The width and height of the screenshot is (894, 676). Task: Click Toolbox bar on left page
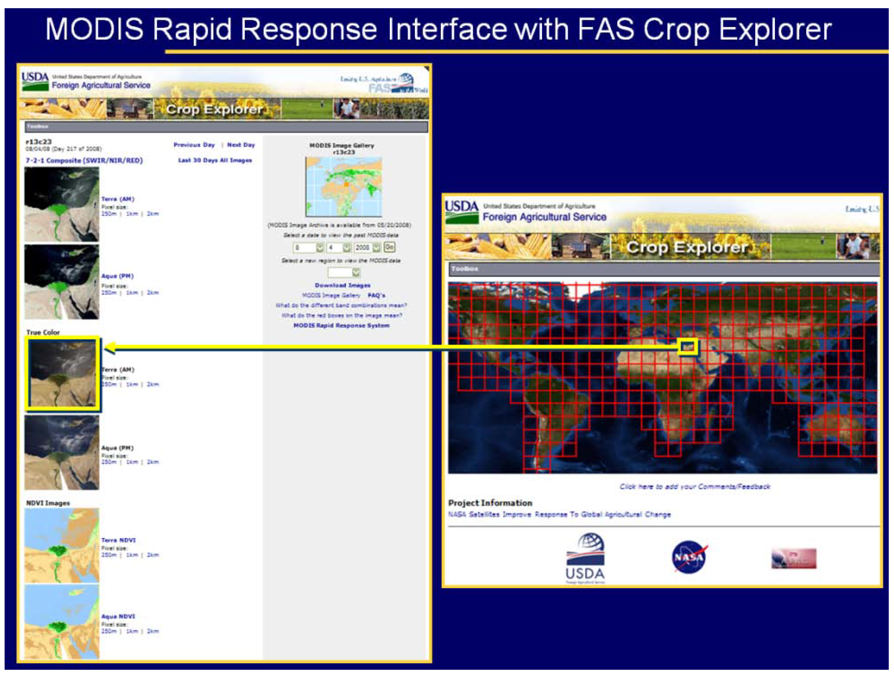(x=226, y=127)
